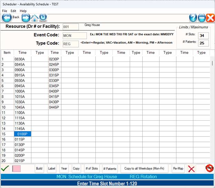Viewport: 215px width, 188px height.
Task: Go to Home using house icon
Action: pyautogui.click(x=35, y=18)
